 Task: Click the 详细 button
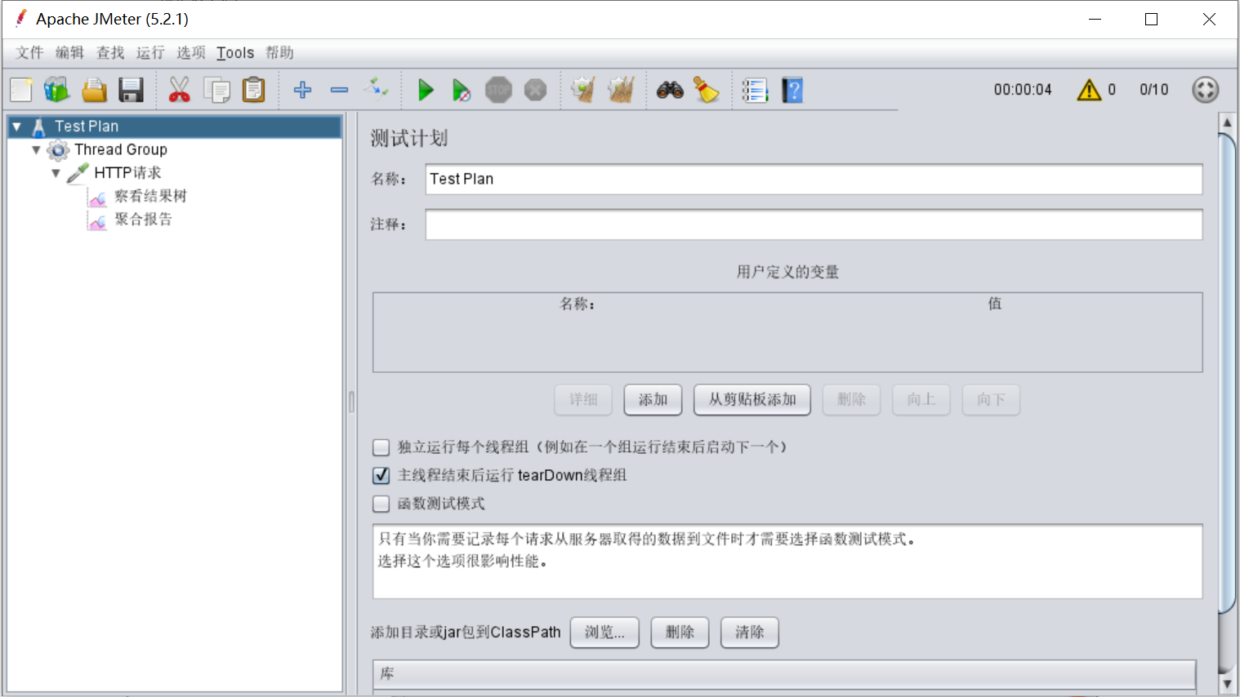coord(583,400)
